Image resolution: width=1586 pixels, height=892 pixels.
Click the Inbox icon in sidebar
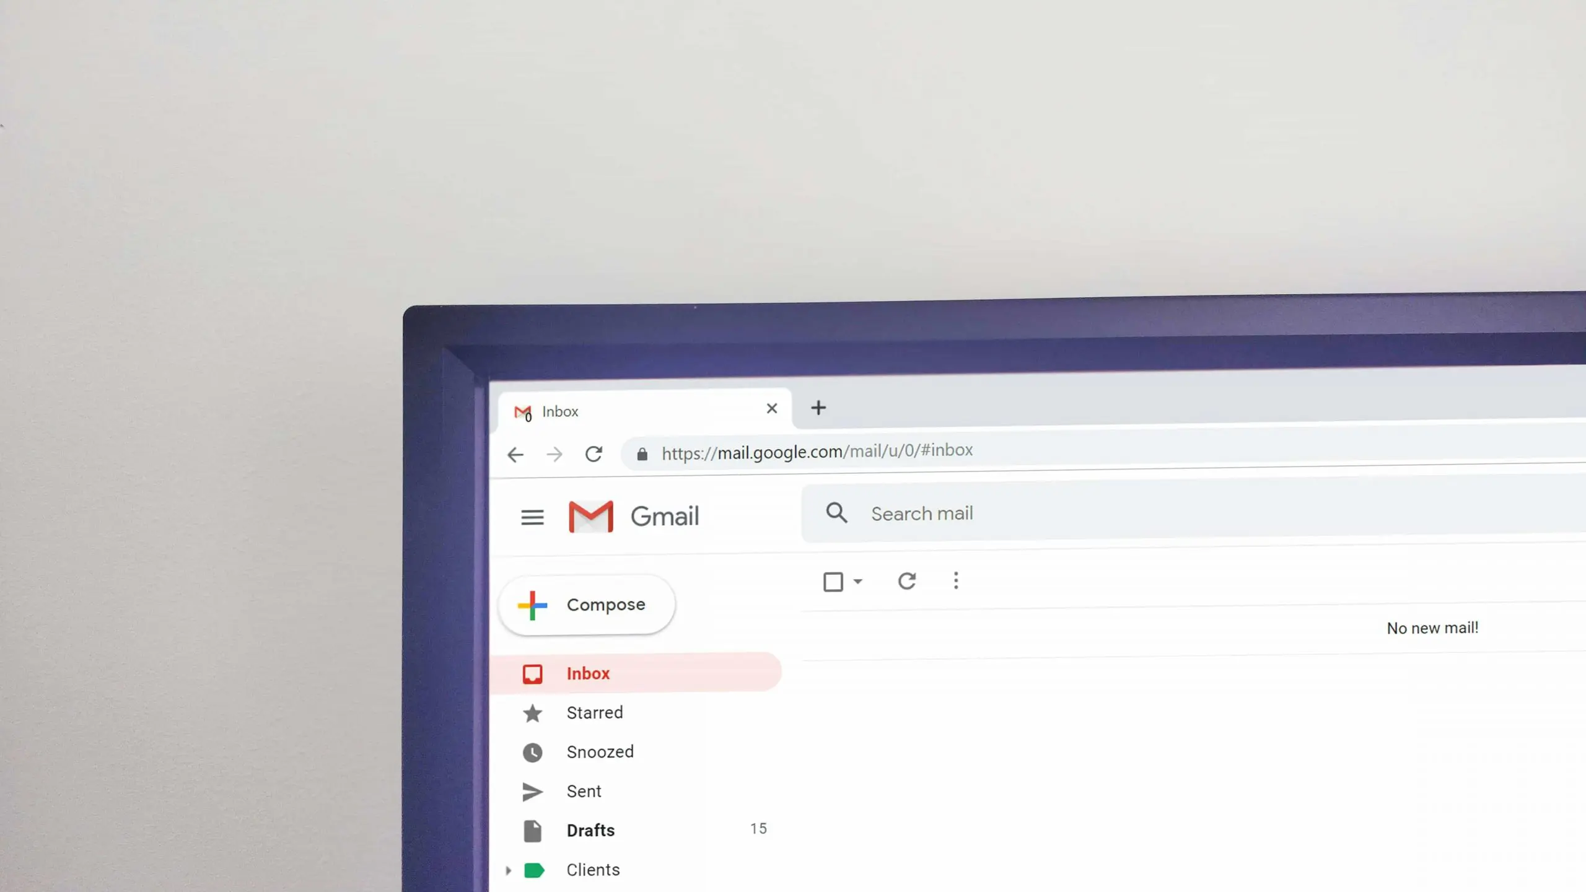tap(533, 673)
